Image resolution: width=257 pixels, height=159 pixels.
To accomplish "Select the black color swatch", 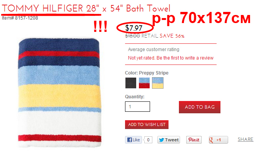I will [131, 83].
